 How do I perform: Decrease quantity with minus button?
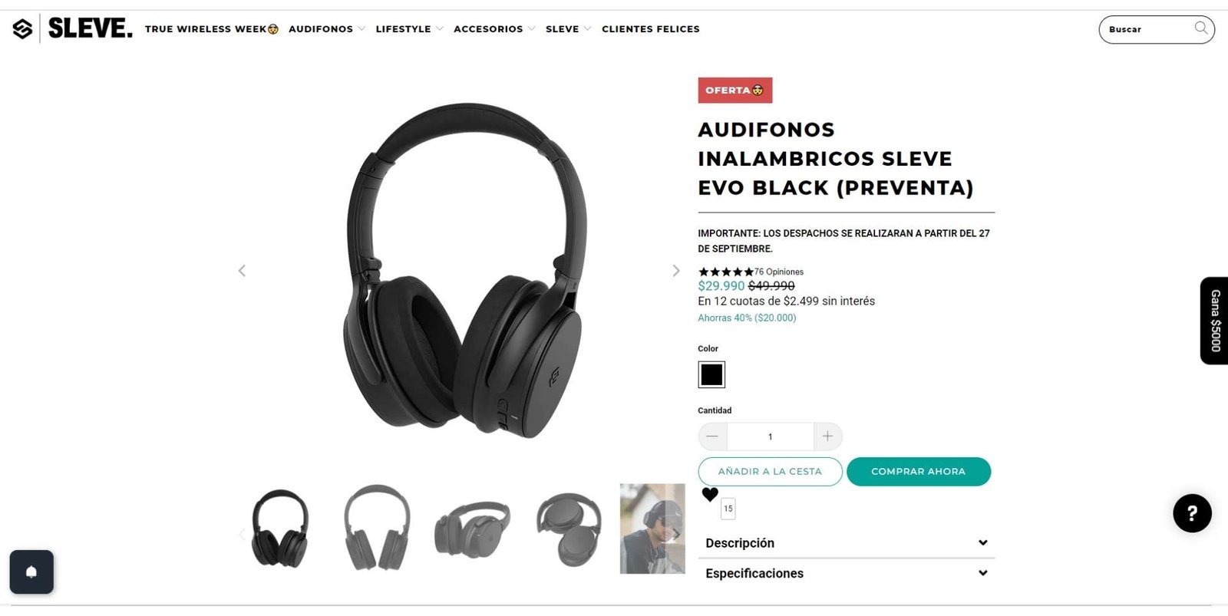712,436
